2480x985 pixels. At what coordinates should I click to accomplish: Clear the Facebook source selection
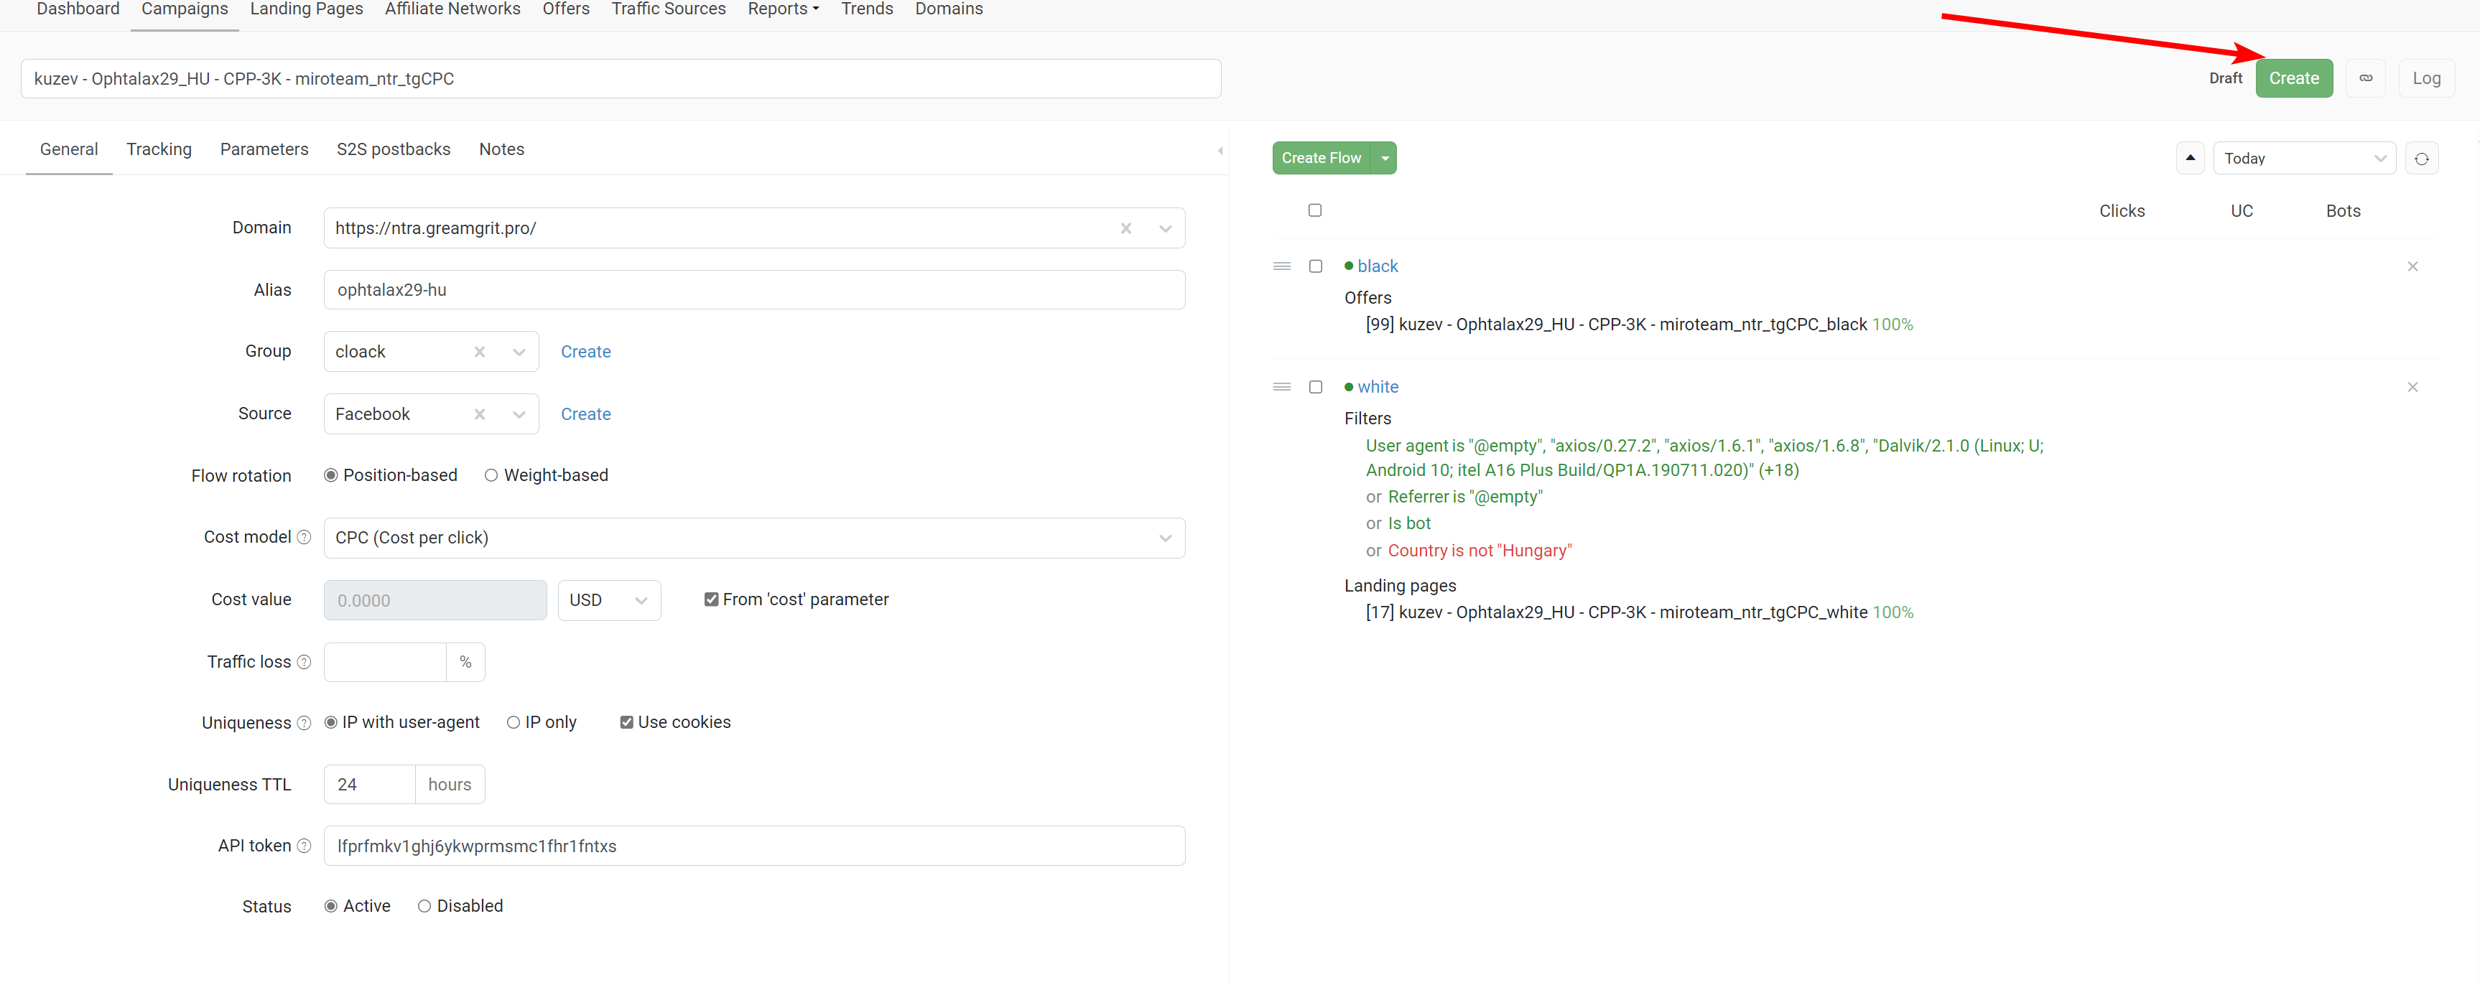pyautogui.click(x=480, y=414)
